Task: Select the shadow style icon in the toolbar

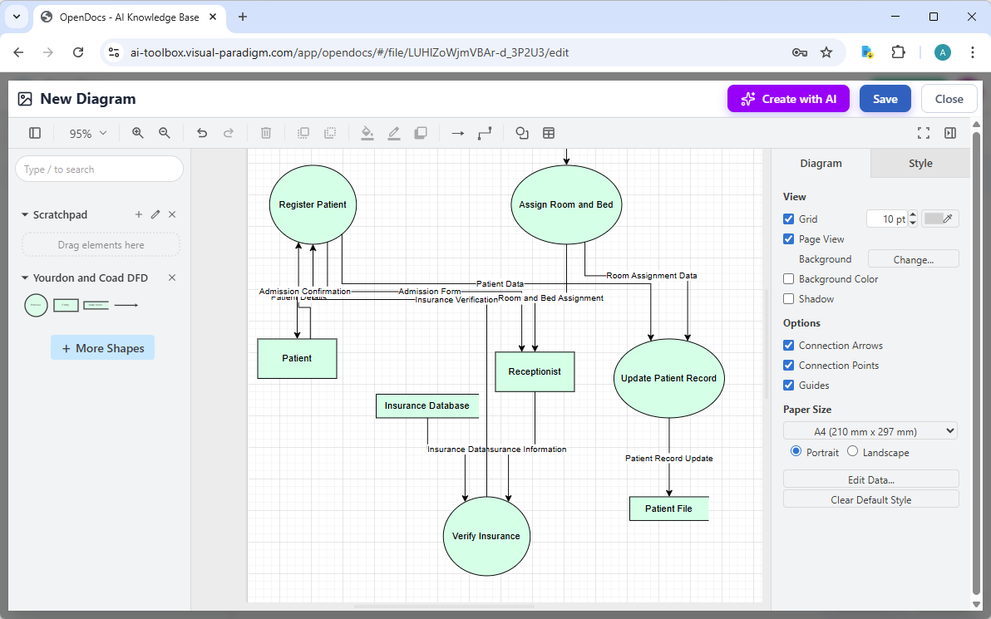Action: click(421, 133)
